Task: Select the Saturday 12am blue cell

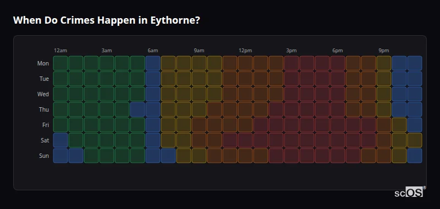Action: 61,140
